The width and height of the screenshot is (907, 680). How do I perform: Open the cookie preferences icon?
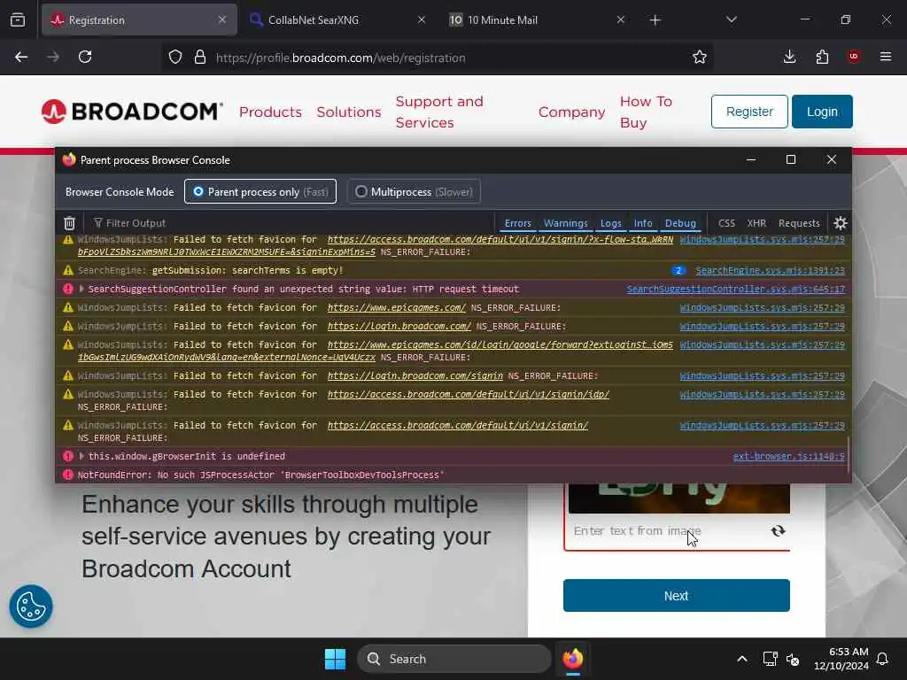31,607
